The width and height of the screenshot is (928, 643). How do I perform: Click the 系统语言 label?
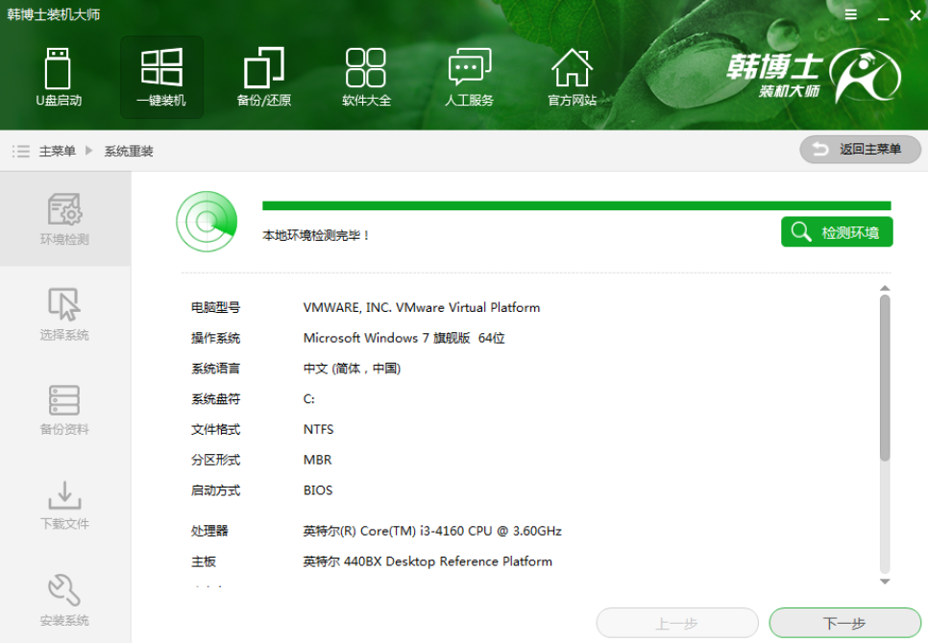point(215,369)
